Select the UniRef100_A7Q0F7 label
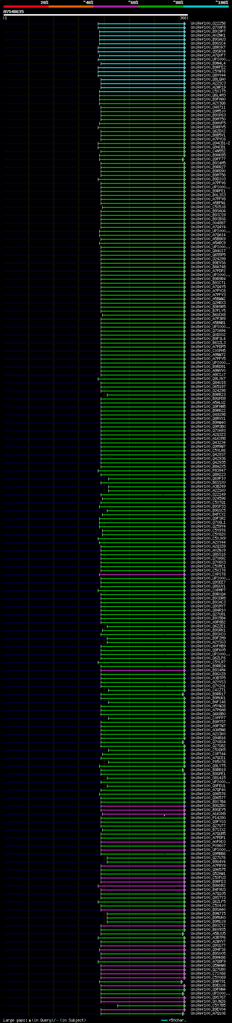The image size is (232, 1023). point(208,55)
